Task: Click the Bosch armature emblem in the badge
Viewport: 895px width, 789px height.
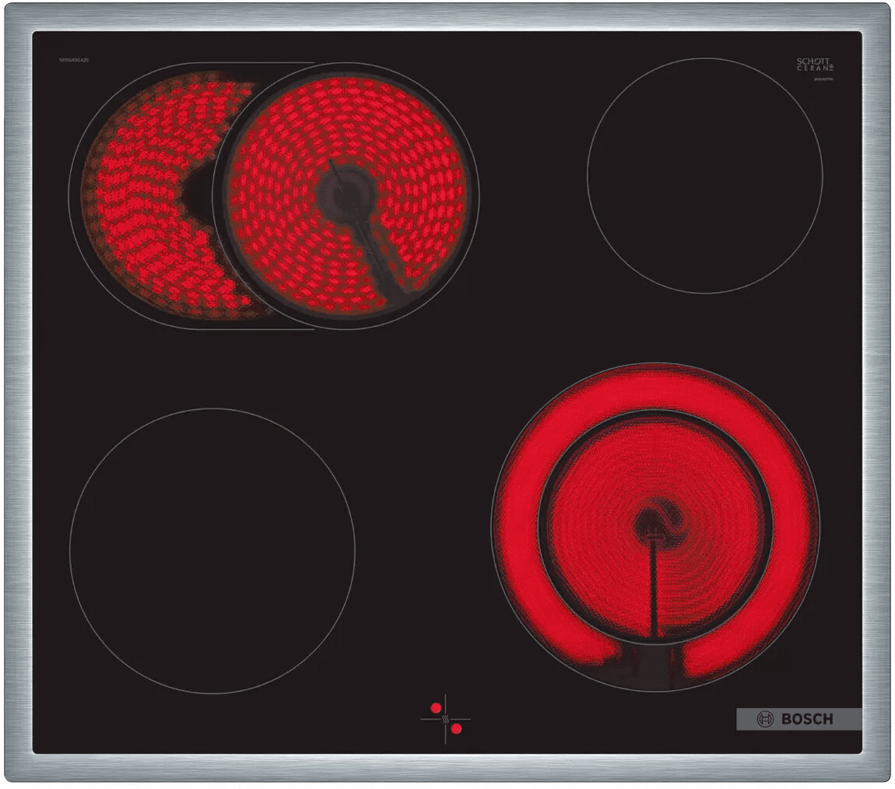Action: coord(766,719)
